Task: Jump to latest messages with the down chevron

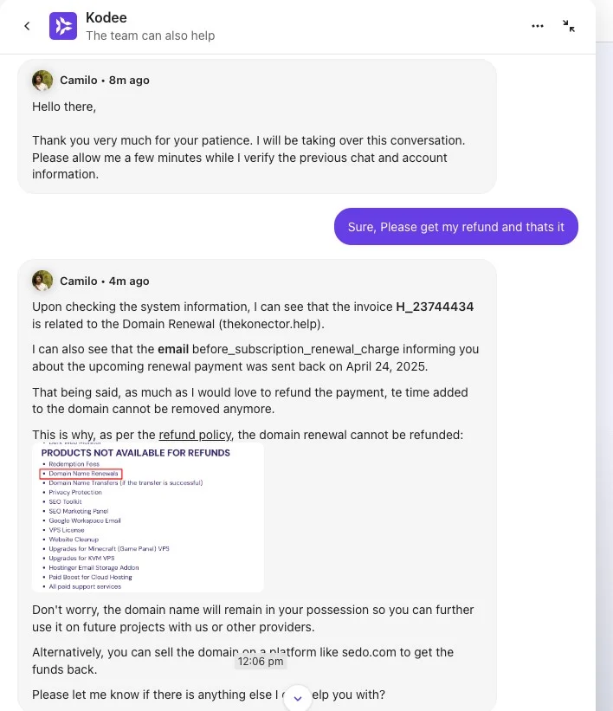Action: [x=297, y=698]
